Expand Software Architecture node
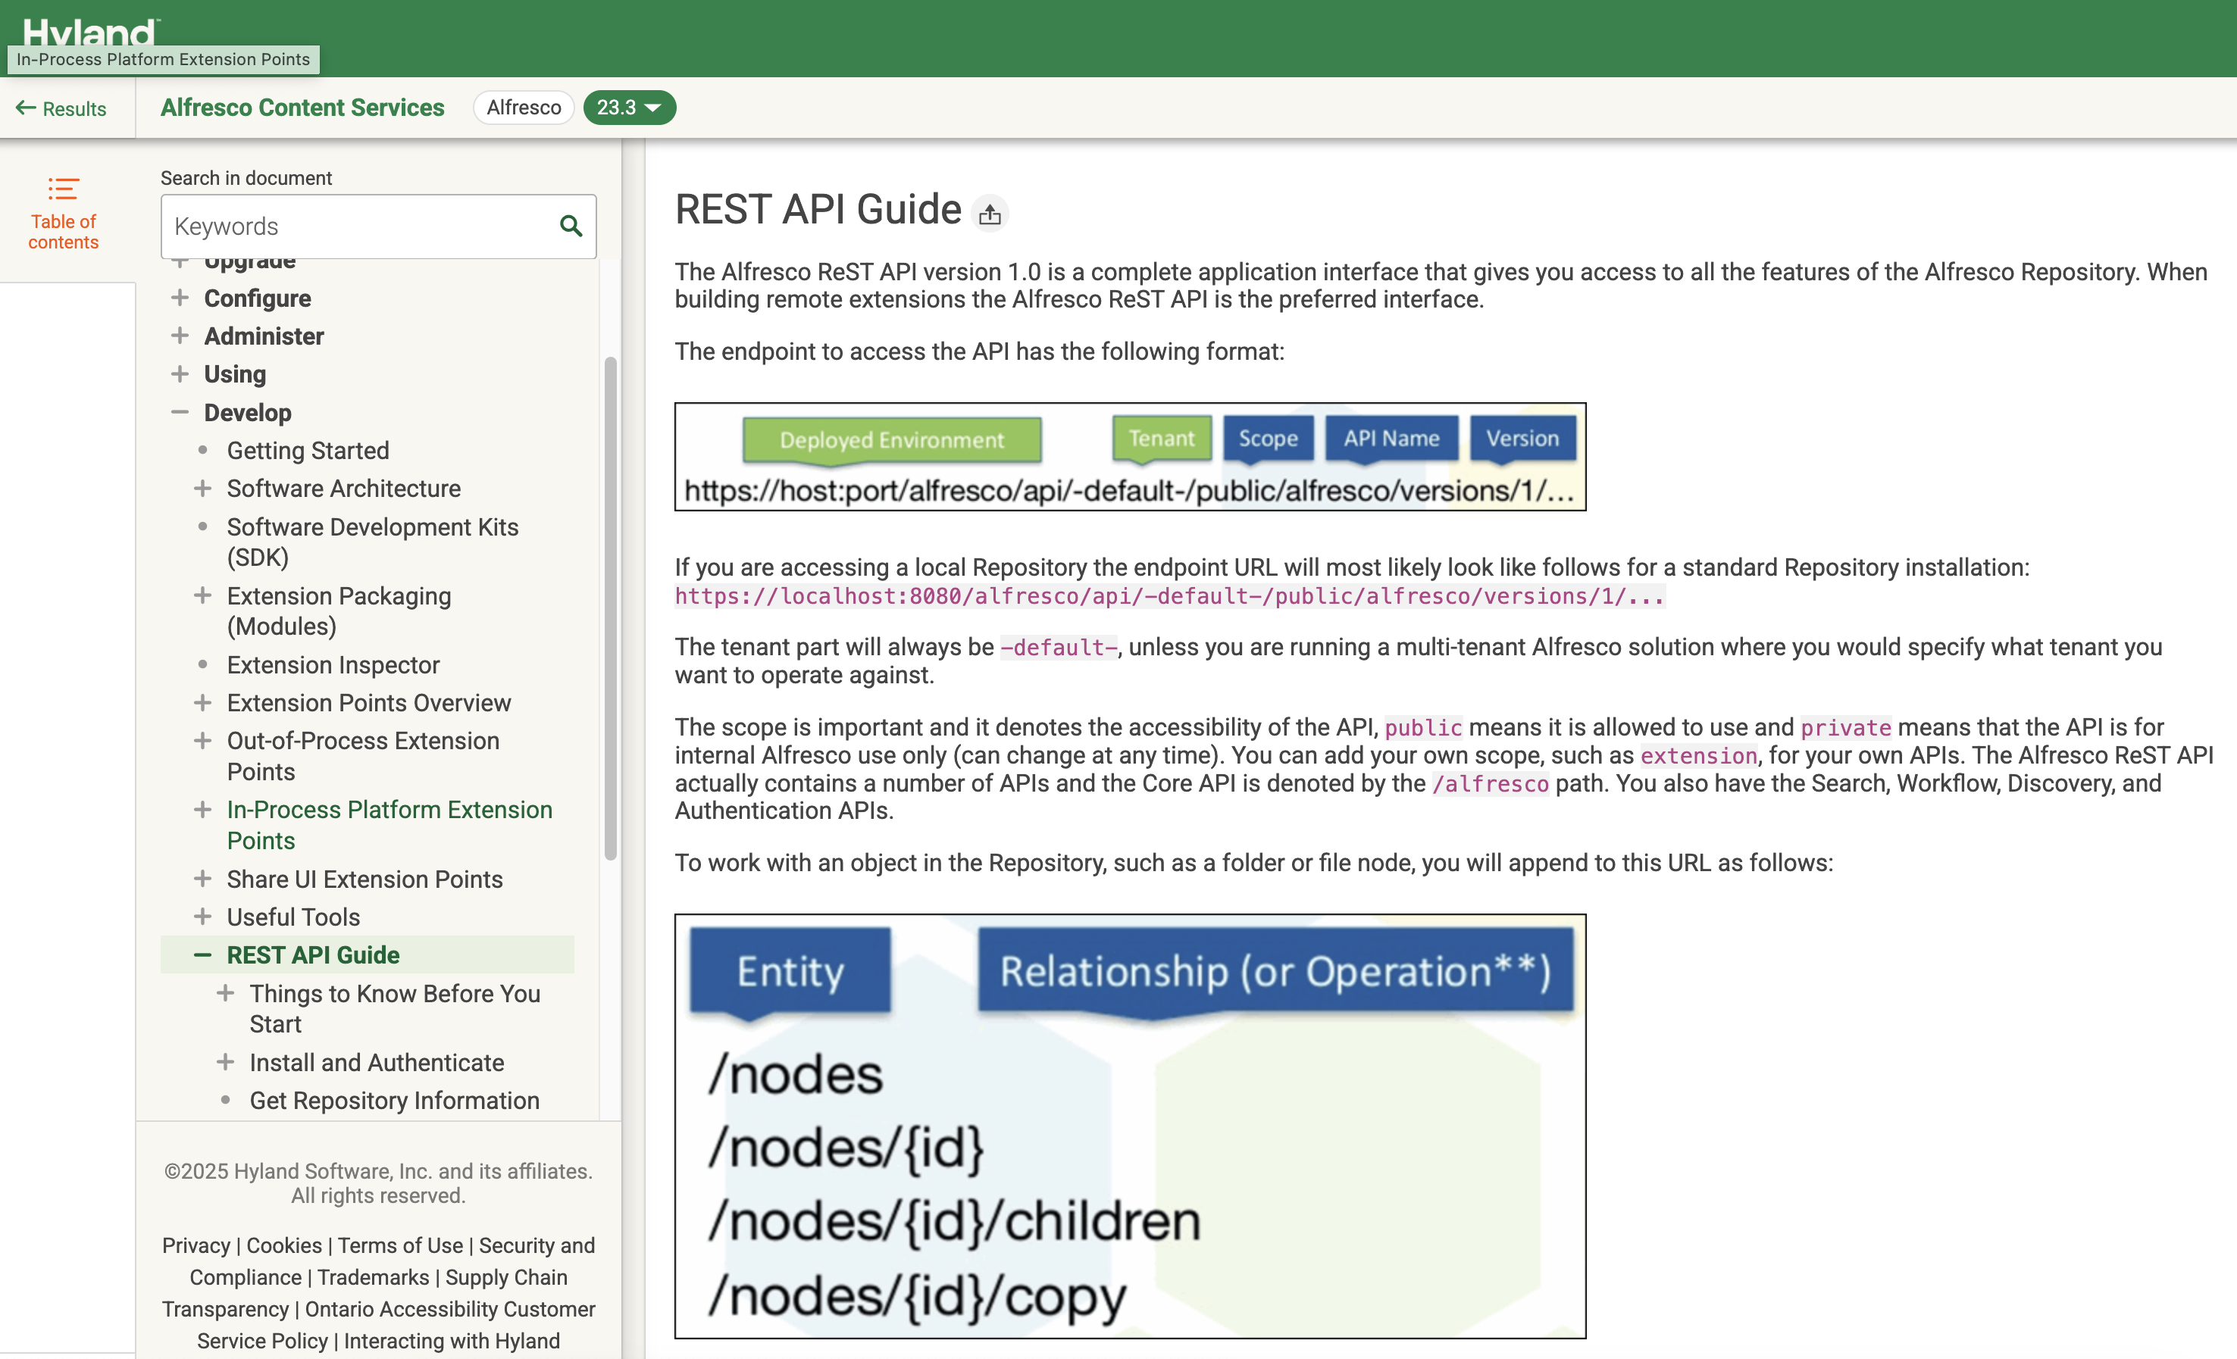 202,489
